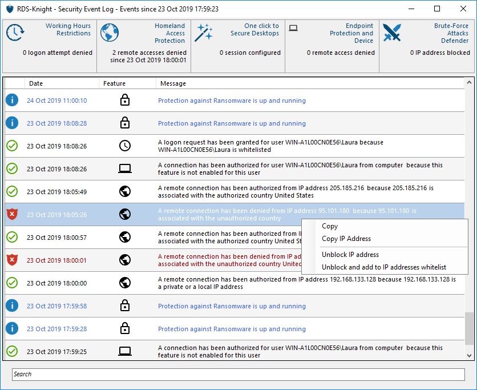
Task: Click the RDS-Knight shield icon in title bar
Action: click(10, 9)
